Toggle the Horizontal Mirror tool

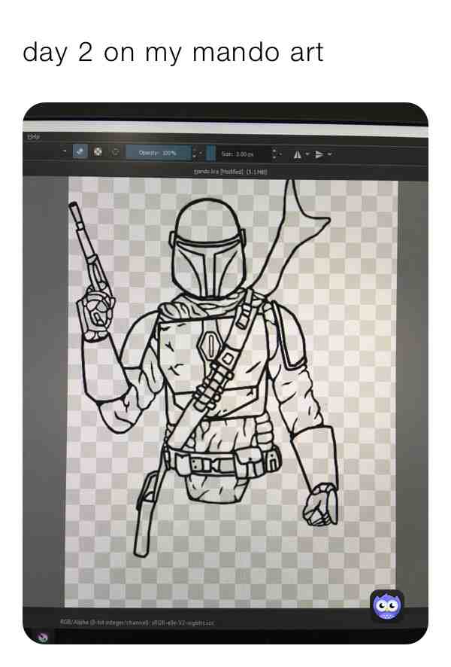pos(297,154)
